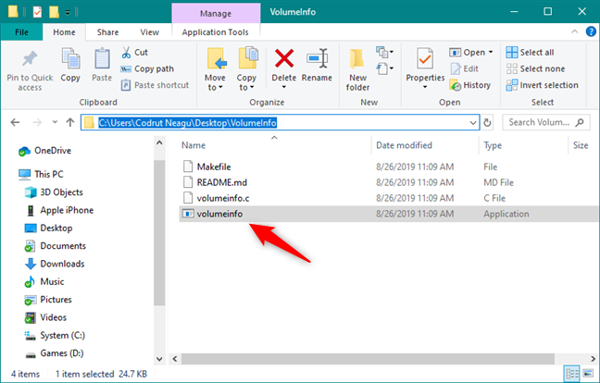Select the Home ribbon tab
The width and height of the screenshot is (600, 383).
(x=64, y=32)
